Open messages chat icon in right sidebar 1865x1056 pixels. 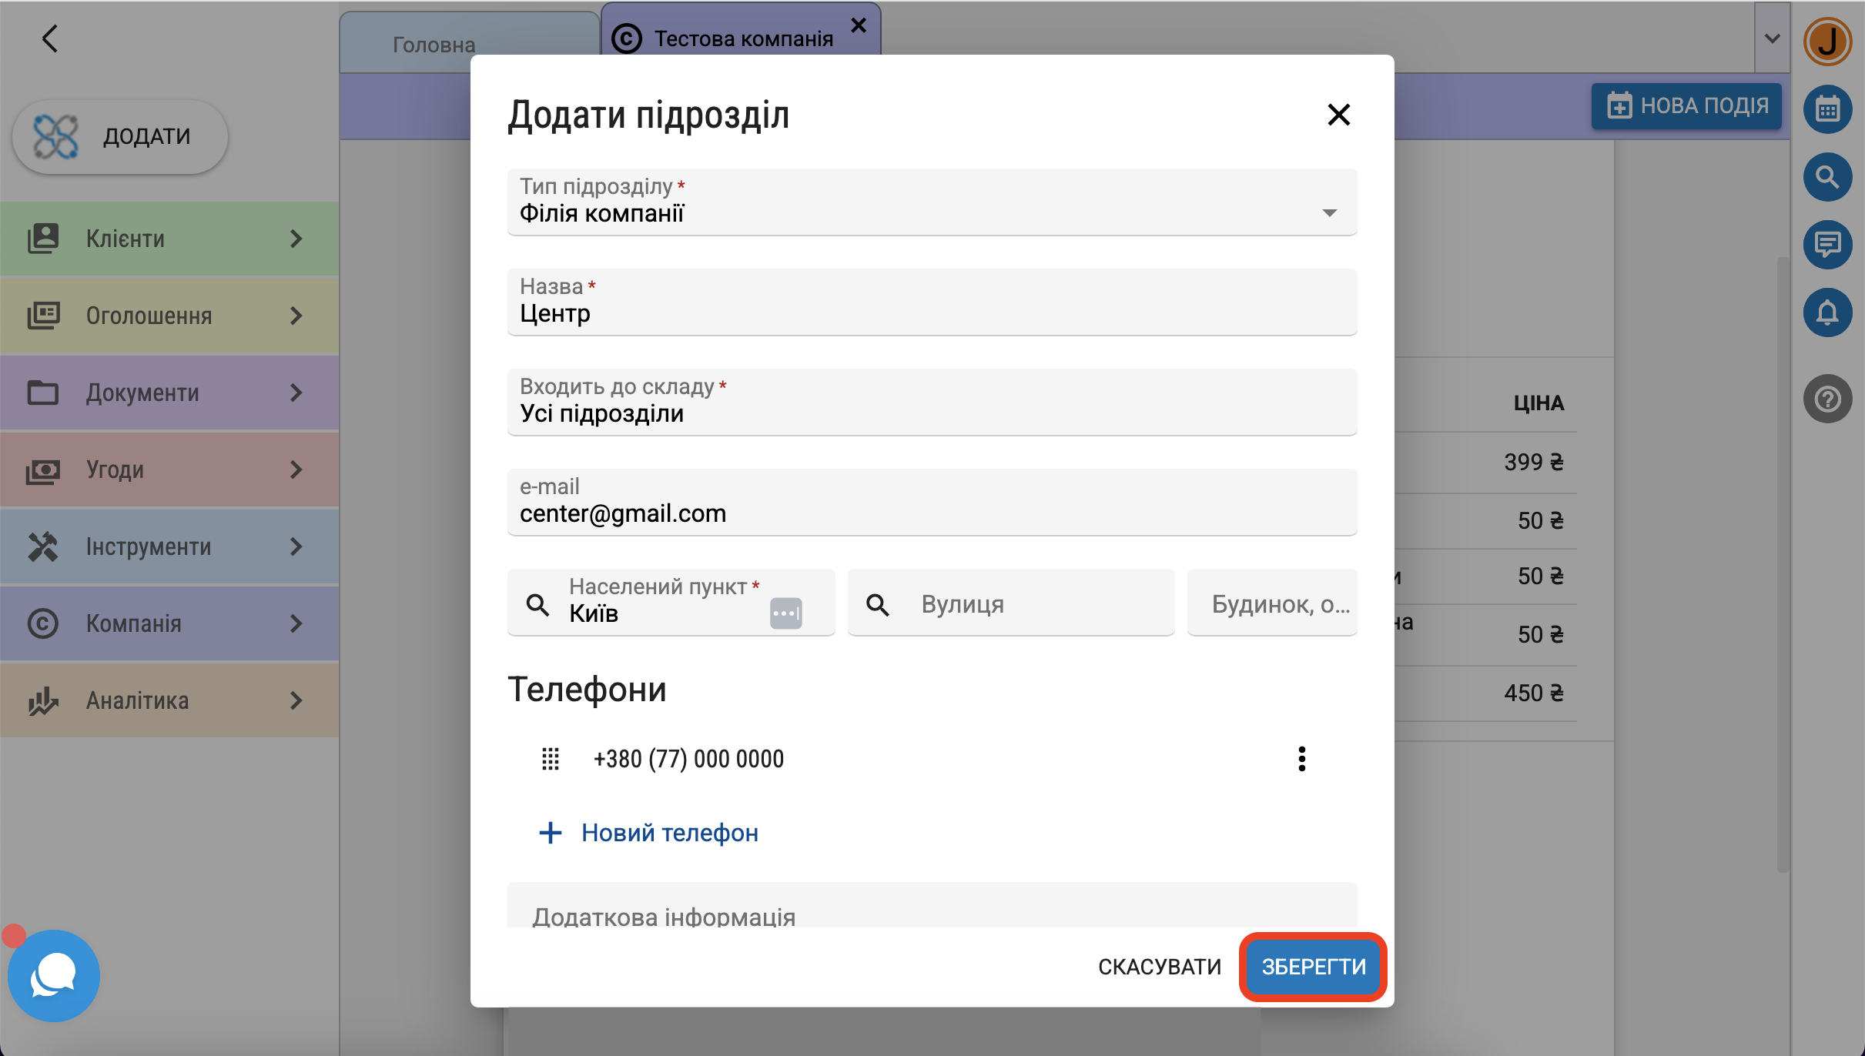[1826, 245]
